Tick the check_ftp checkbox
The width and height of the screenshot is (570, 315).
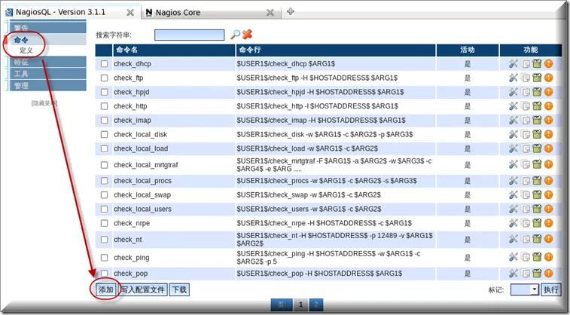[x=105, y=78]
